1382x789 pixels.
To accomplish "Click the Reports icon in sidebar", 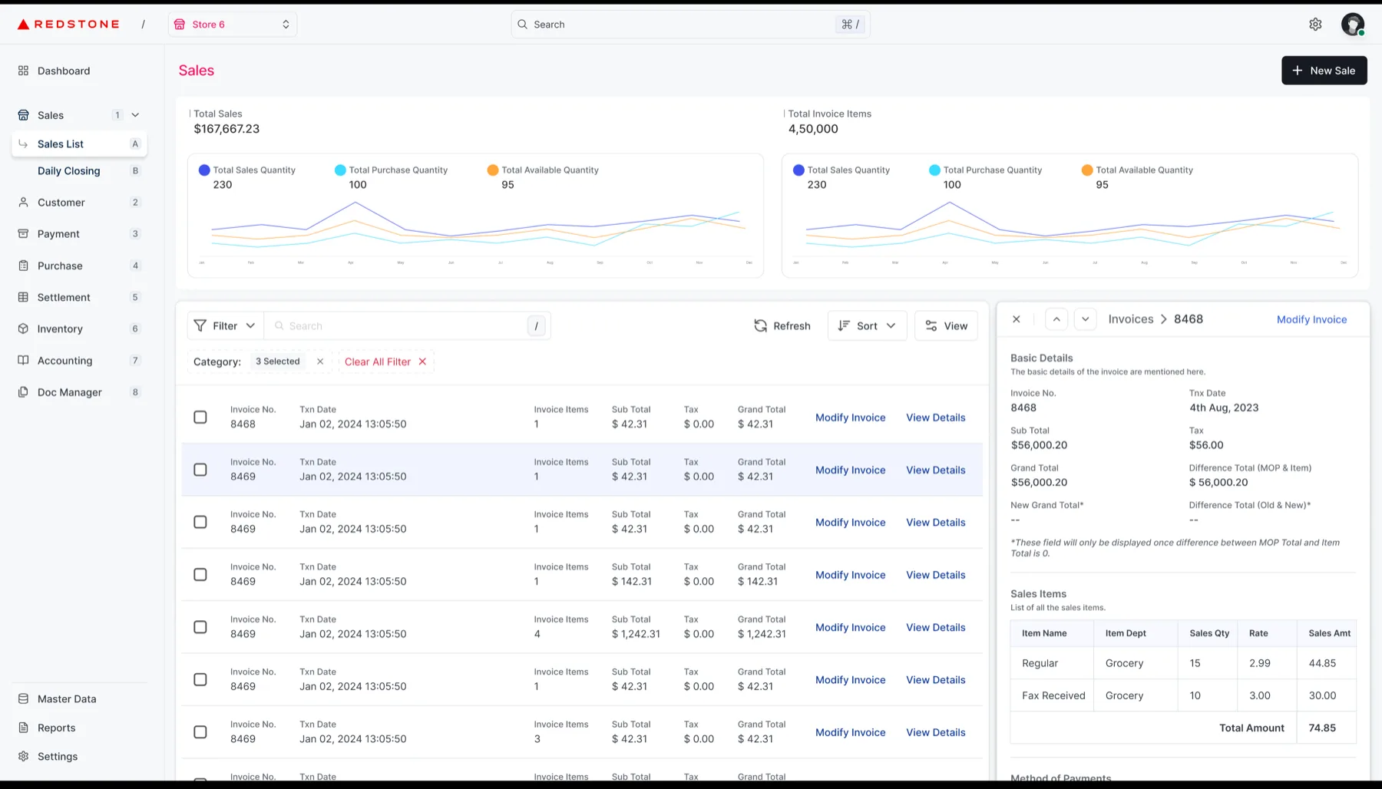I will tap(23, 728).
